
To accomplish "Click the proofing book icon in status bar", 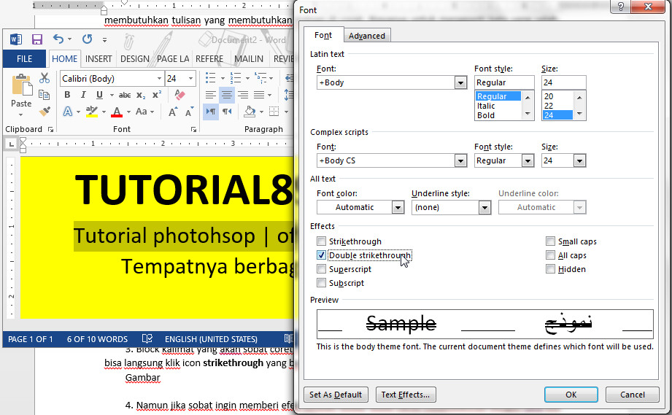I will coord(147,338).
